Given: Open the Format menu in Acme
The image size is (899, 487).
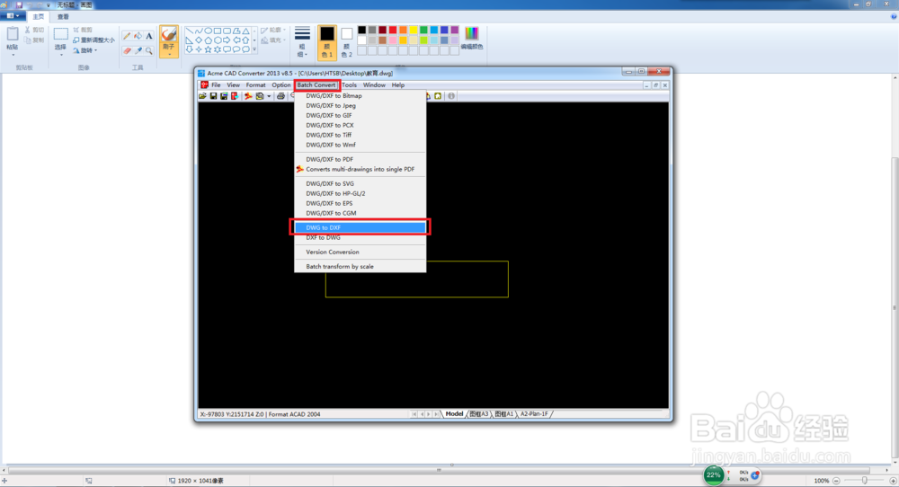Looking at the screenshot, I should point(255,84).
